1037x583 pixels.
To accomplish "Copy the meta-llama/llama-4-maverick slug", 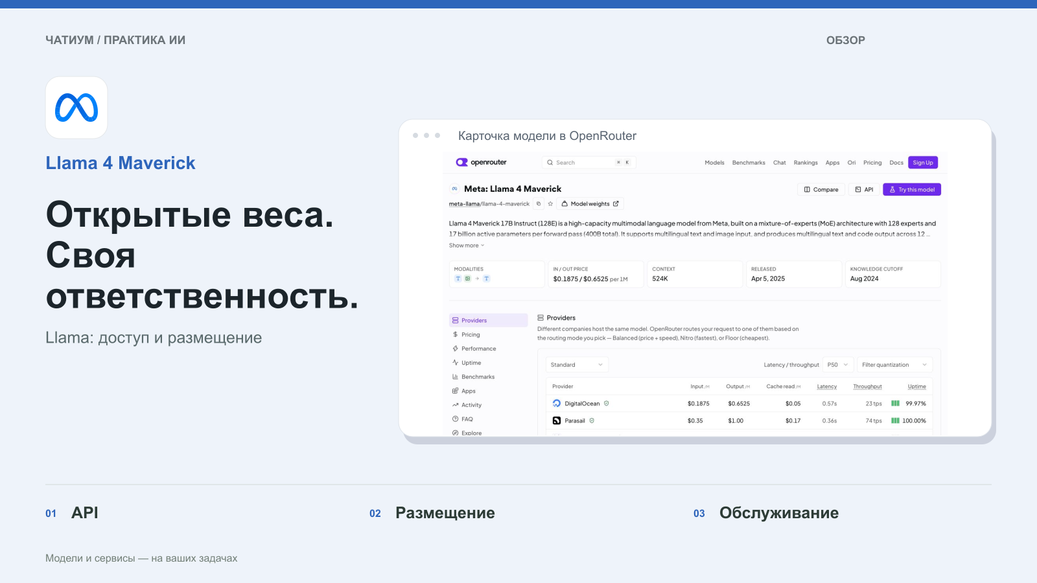I will click(538, 204).
